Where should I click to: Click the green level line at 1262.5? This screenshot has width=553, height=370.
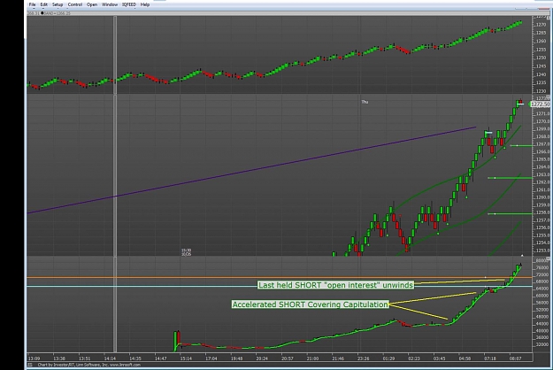point(510,178)
